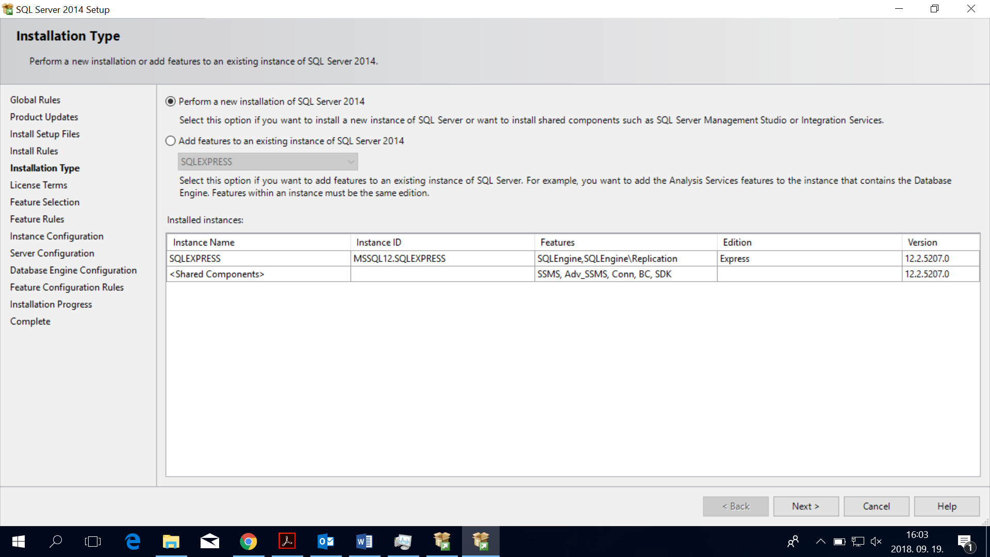
Task: Show hidden system tray icons chevron
Action: (x=820, y=542)
